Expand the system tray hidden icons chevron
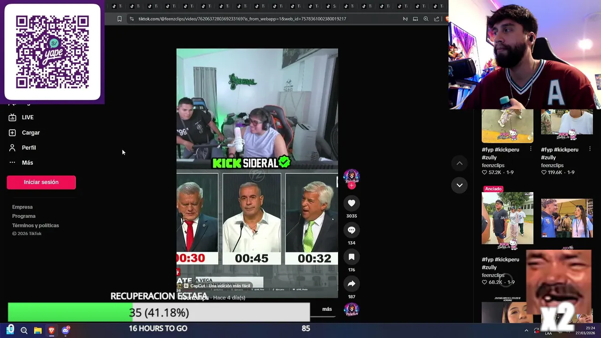Viewport: 601px width, 338px height. coord(526,330)
